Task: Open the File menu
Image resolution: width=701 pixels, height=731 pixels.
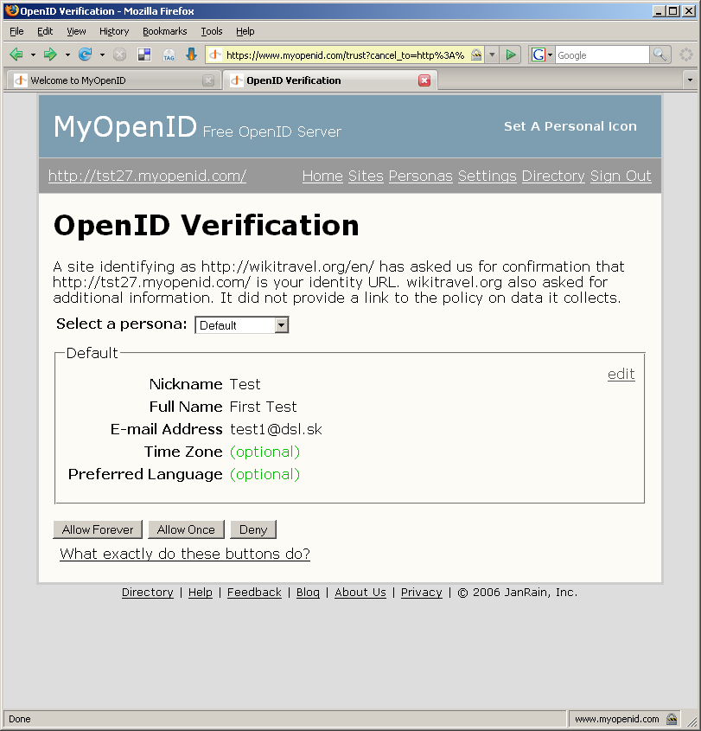Action: (16, 31)
